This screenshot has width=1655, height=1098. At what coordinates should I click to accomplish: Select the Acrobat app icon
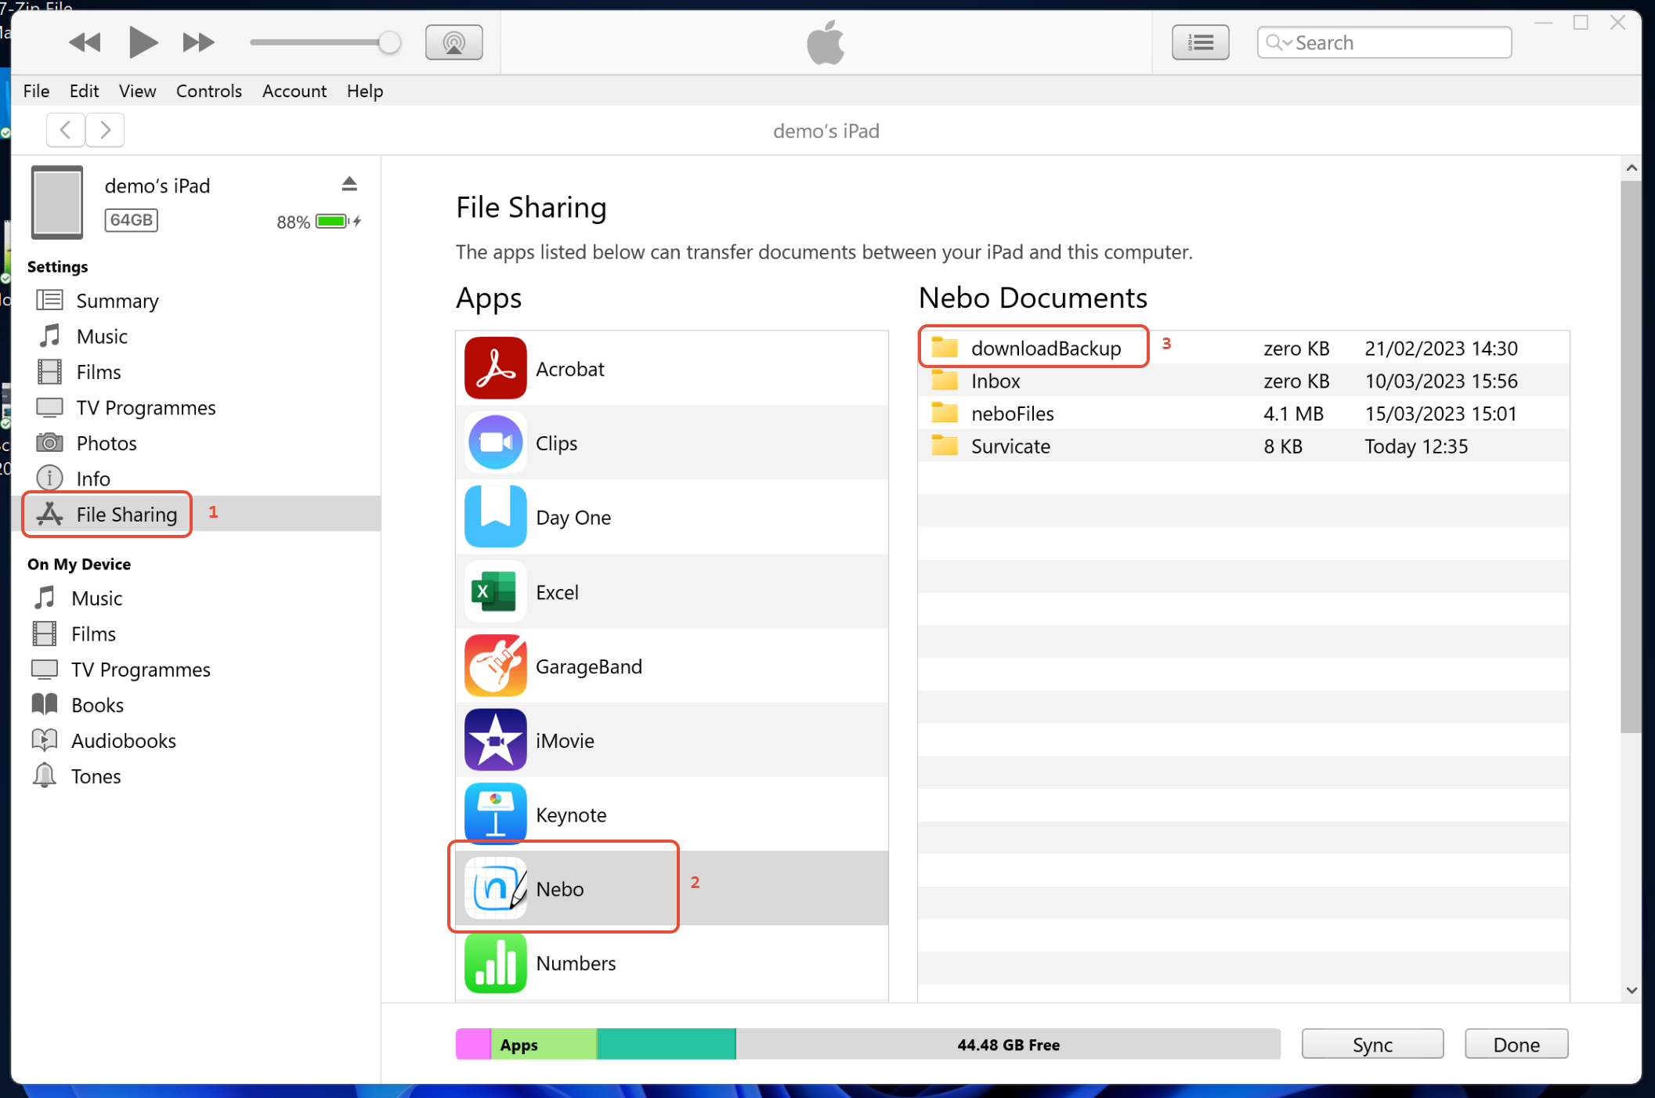tap(495, 369)
